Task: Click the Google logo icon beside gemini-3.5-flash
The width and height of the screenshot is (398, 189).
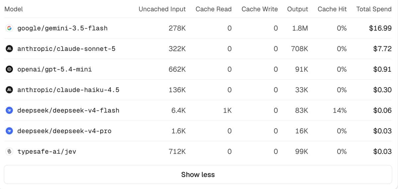Action: click(x=10, y=28)
